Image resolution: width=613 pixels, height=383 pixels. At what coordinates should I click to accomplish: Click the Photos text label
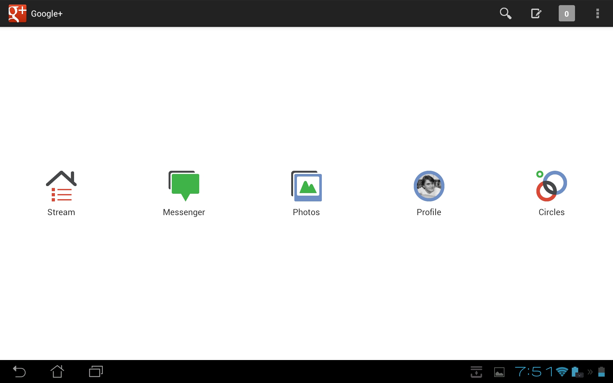[306, 212]
